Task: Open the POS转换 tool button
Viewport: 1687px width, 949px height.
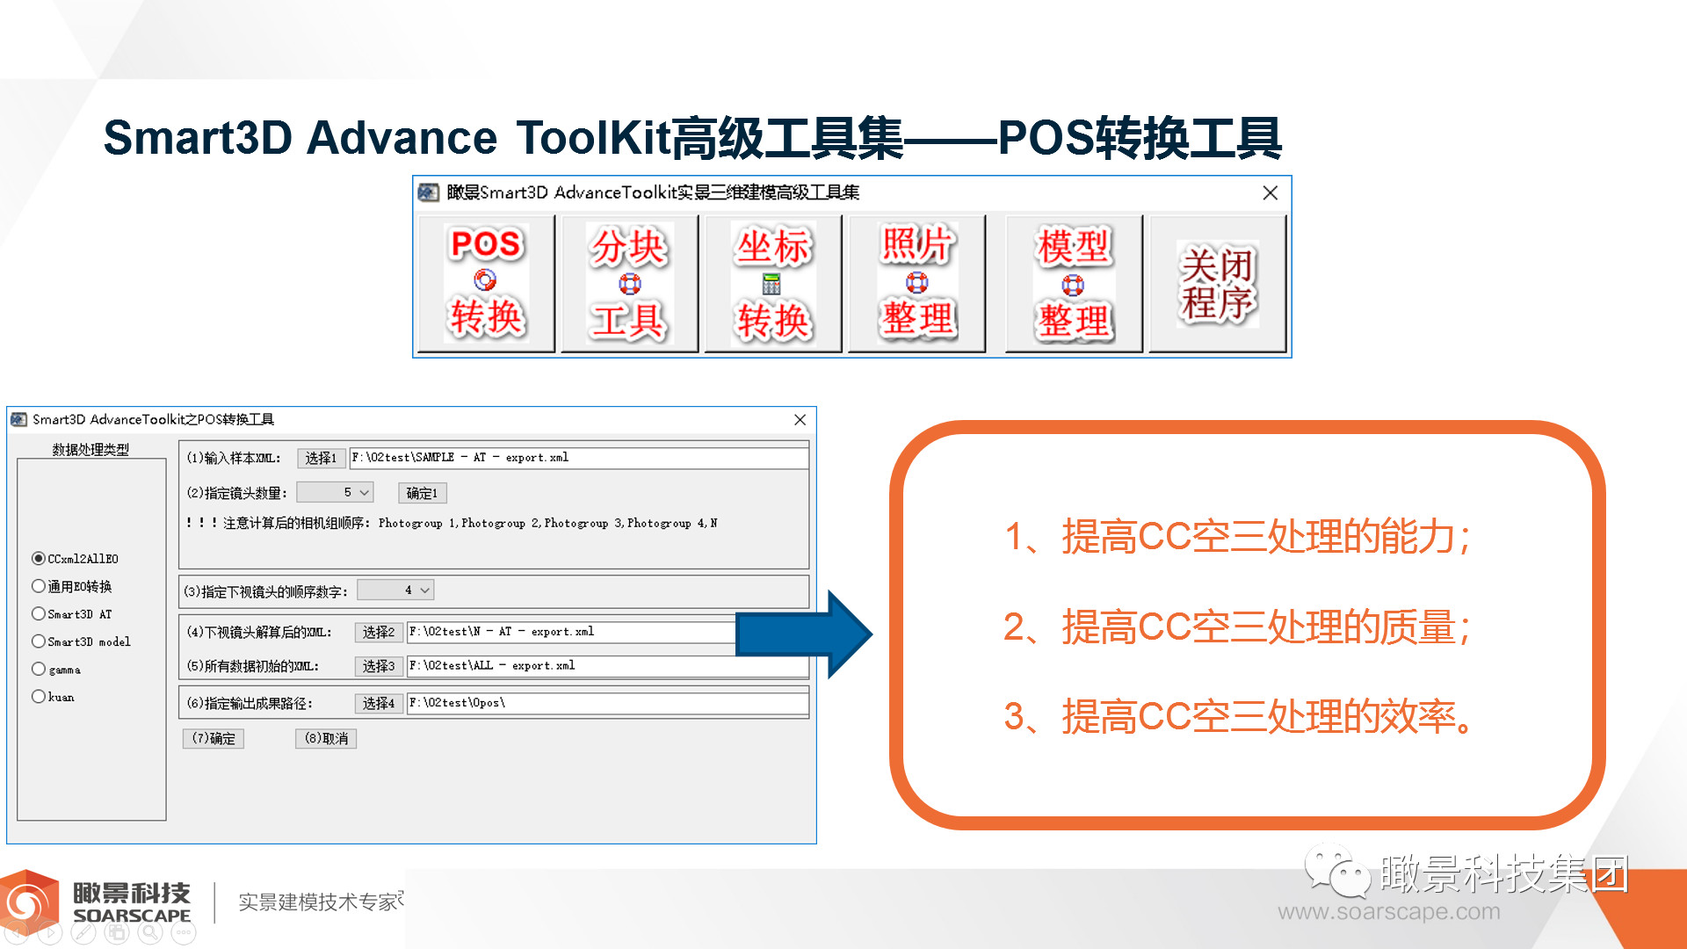Action: 486,283
